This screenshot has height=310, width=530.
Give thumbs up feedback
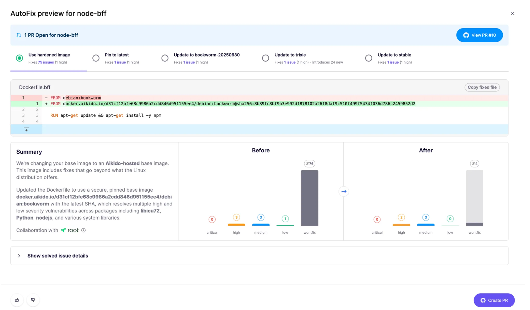coord(17,300)
